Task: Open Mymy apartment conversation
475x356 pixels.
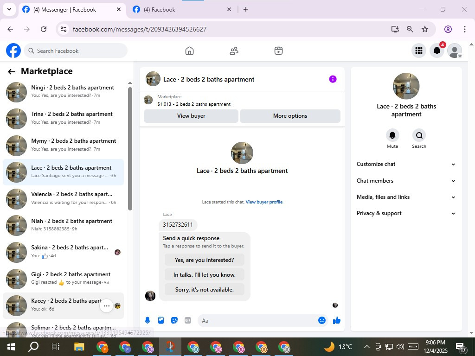Action: click(63, 145)
